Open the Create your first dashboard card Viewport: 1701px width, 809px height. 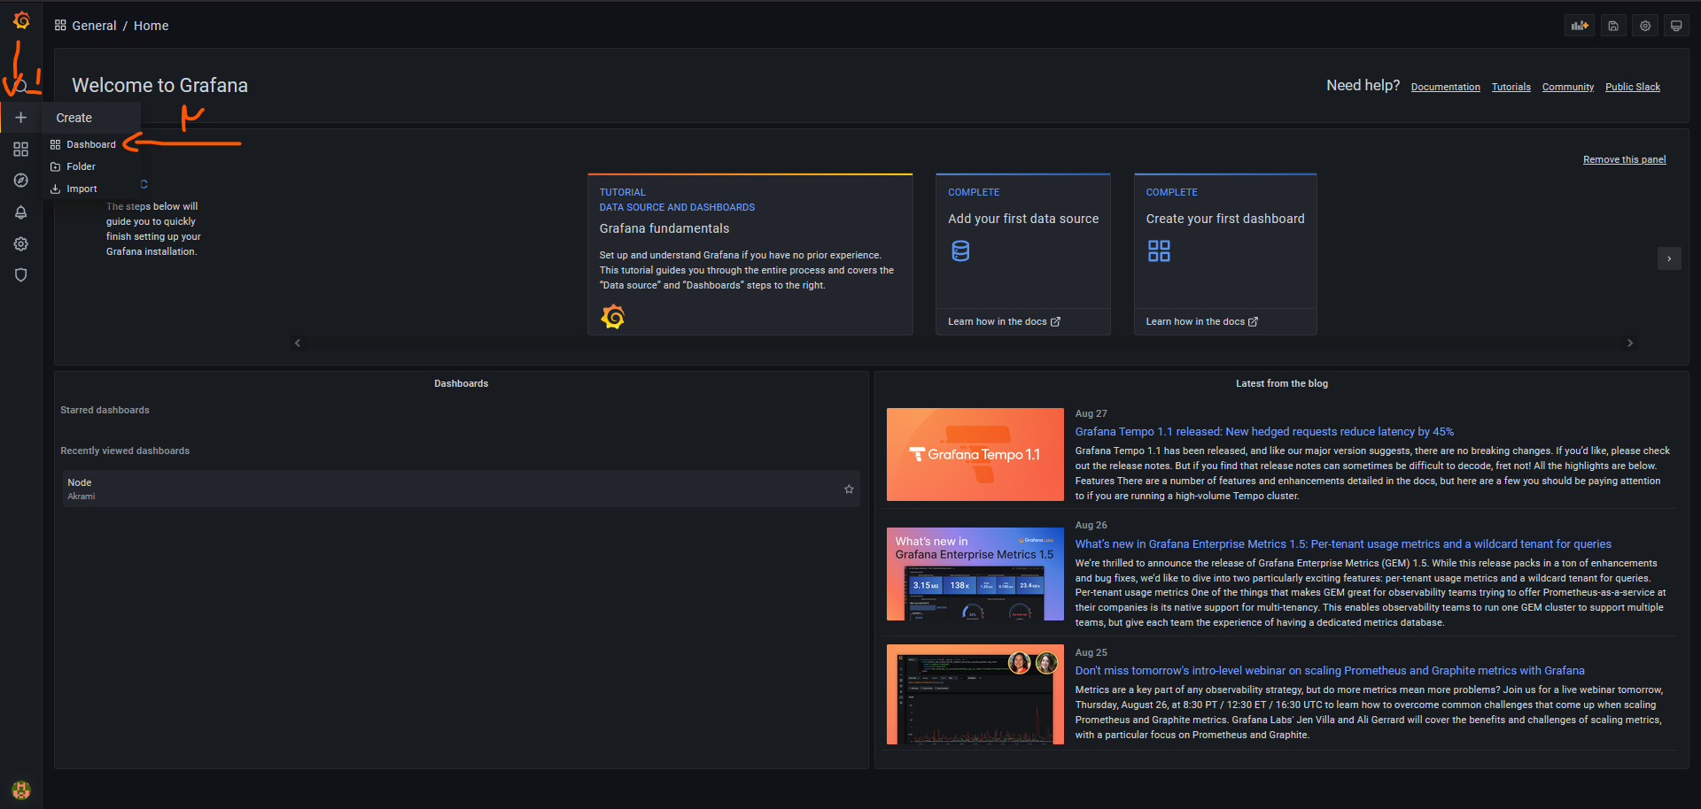(x=1225, y=254)
